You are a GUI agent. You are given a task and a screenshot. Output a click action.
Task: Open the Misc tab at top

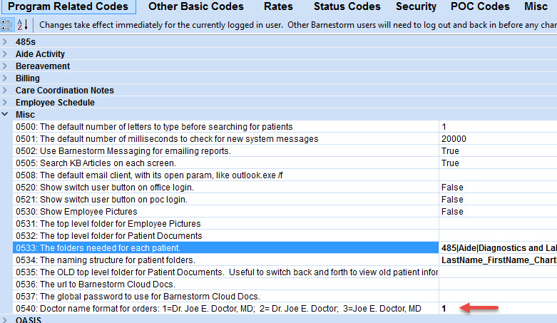(536, 6)
